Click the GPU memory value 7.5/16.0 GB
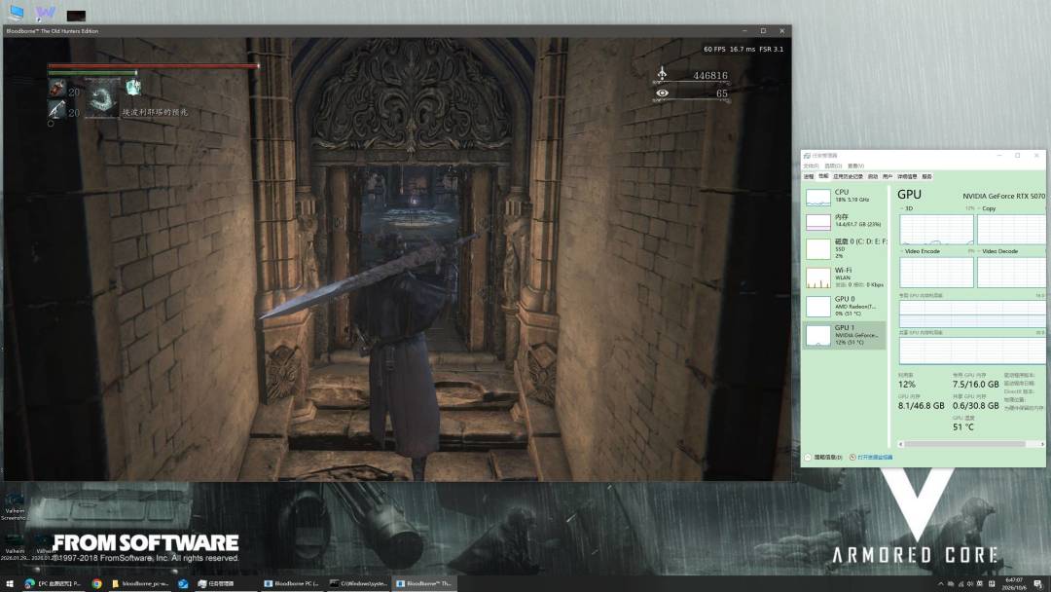Image resolution: width=1051 pixels, height=592 pixels. coord(975,385)
